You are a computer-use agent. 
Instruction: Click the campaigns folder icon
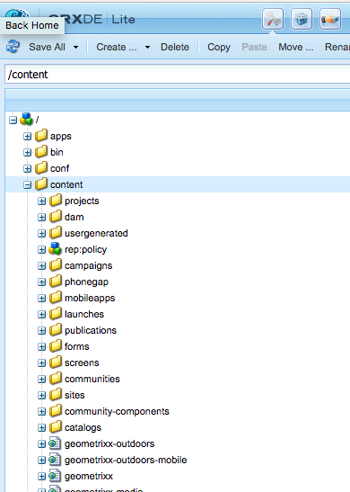pyautogui.click(x=56, y=264)
